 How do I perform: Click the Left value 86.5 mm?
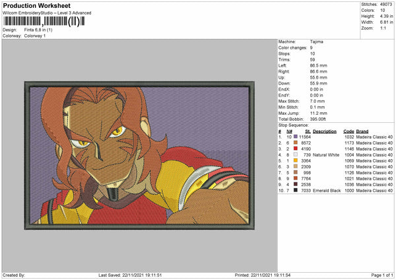(319, 65)
